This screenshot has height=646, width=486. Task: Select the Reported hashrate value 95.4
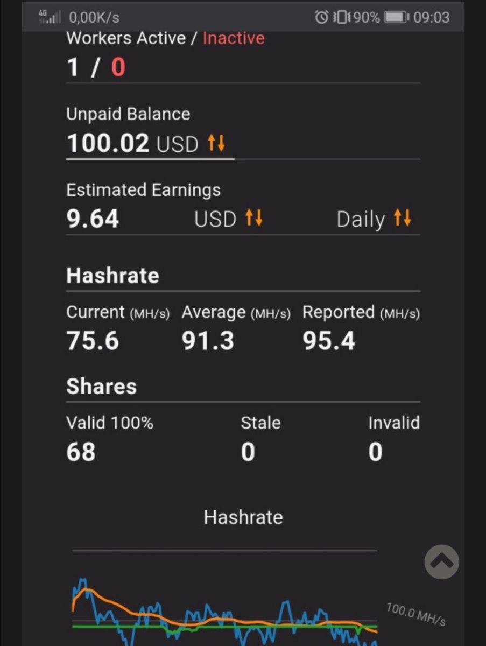(329, 341)
